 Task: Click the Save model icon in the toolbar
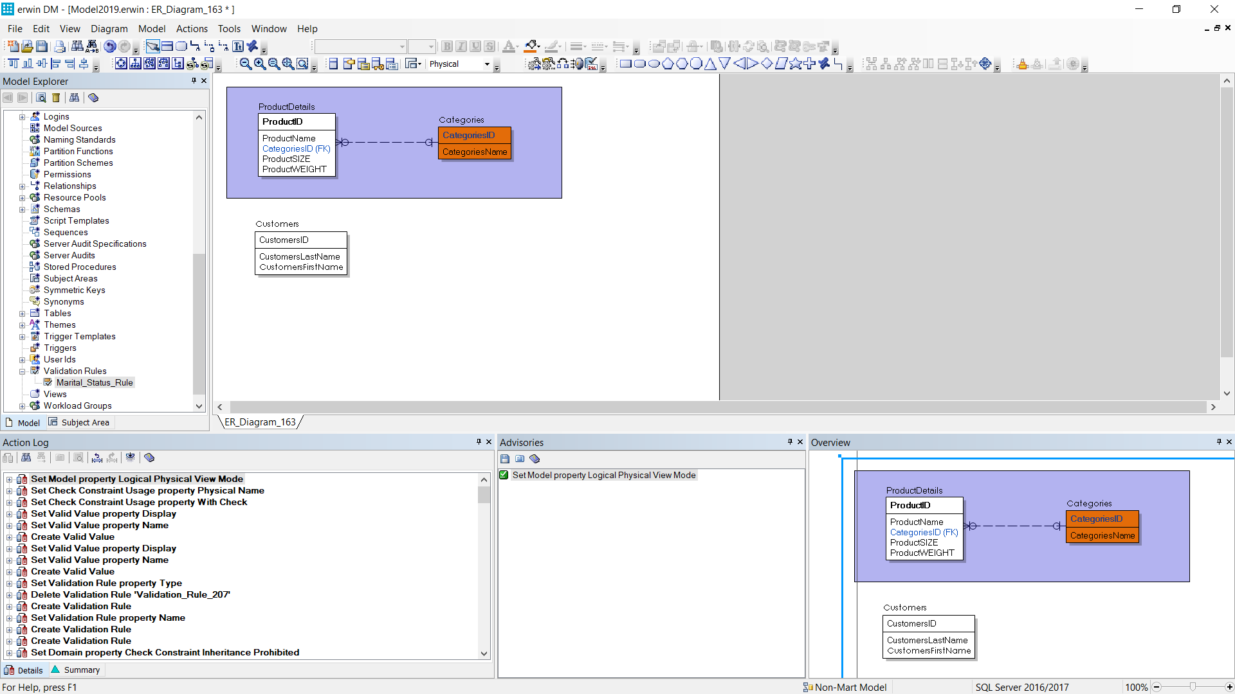click(42, 46)
